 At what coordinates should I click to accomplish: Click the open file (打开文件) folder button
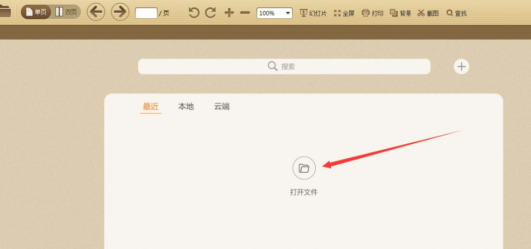[304, 169]
